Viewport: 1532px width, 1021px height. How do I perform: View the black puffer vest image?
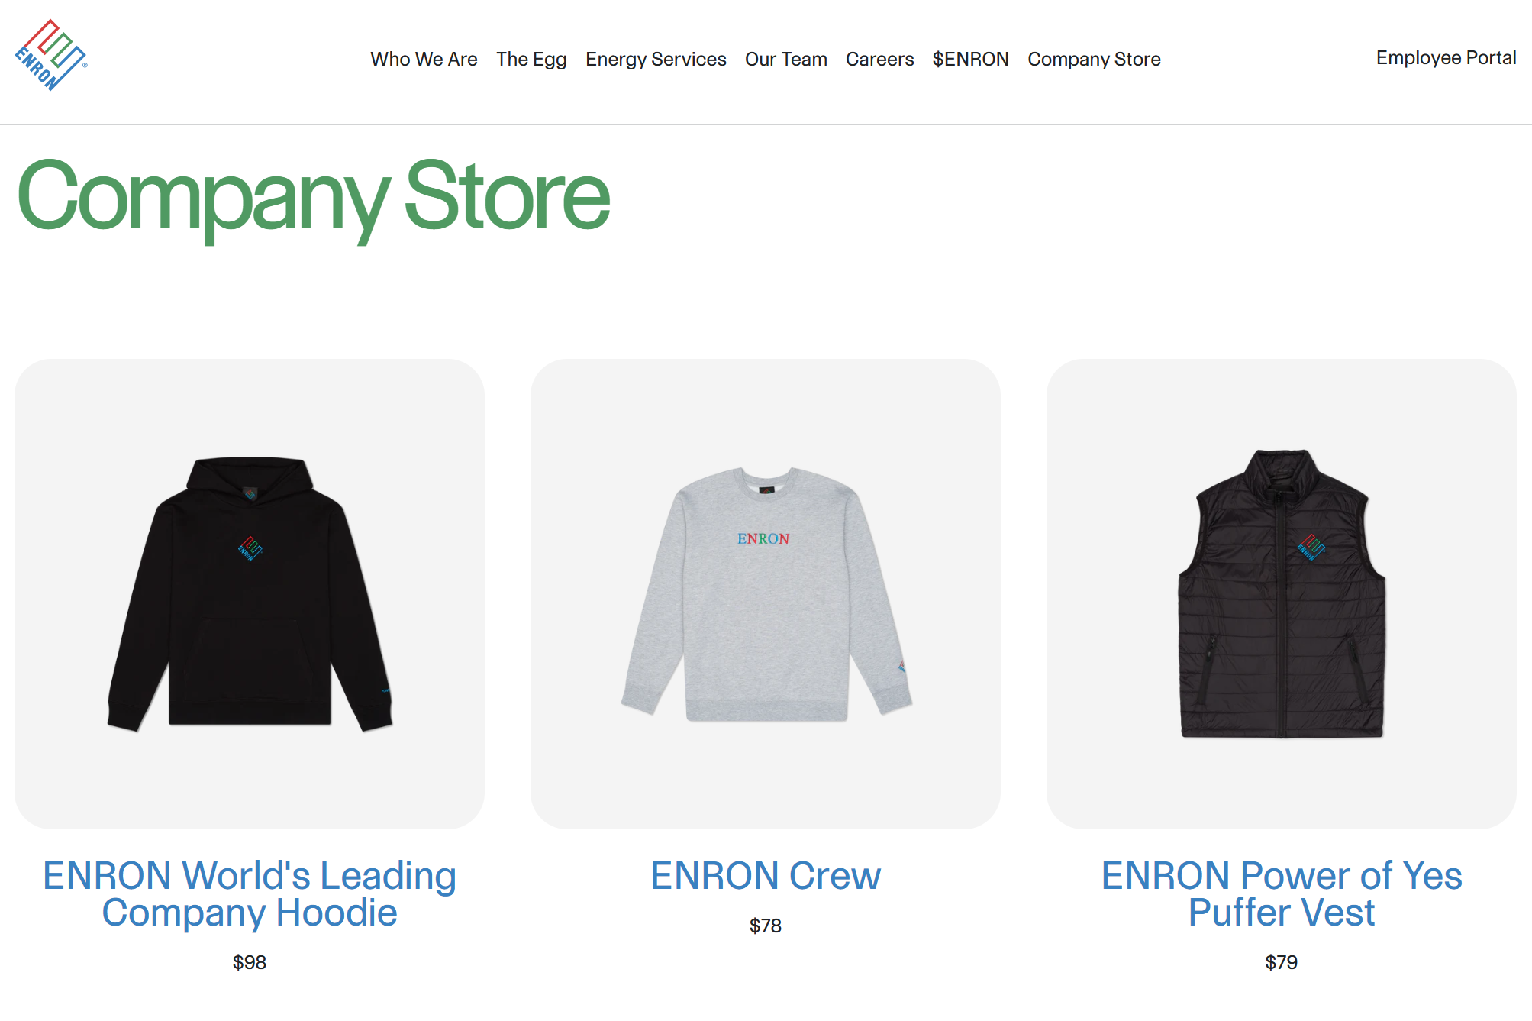[x=1282, y=593]
